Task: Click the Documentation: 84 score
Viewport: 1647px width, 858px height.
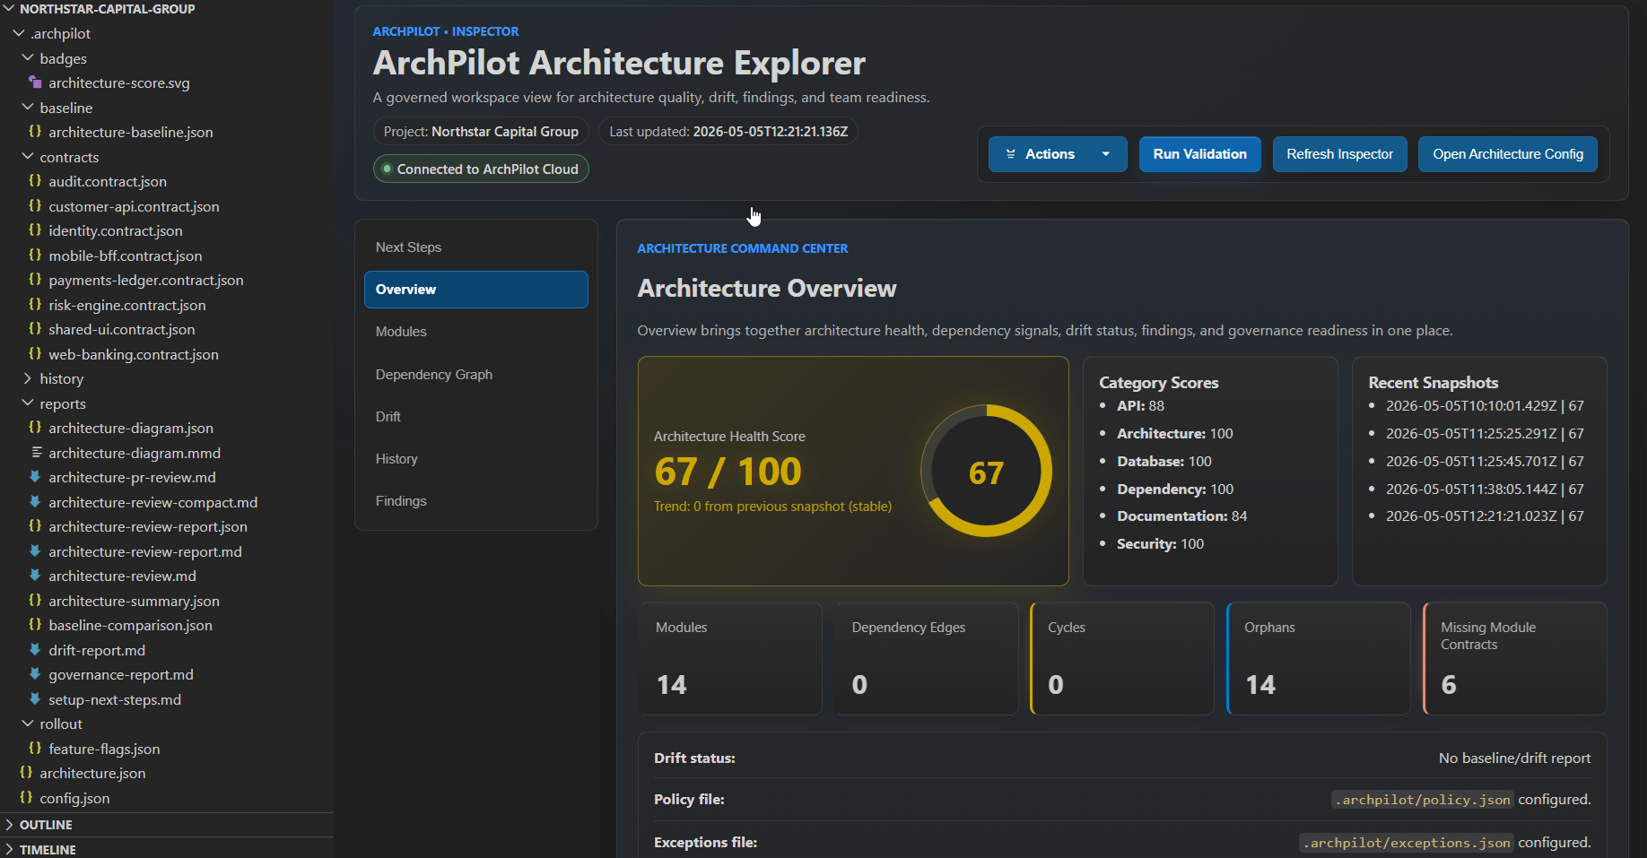Action: coord(1181,516)
